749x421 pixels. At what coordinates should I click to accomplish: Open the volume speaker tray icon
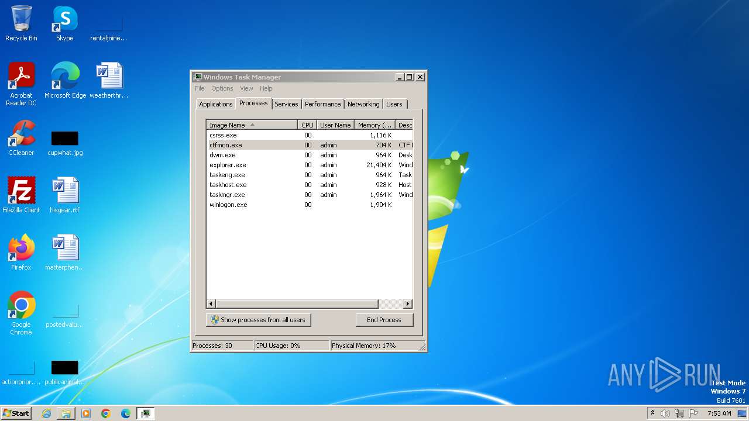pos(665,413)
